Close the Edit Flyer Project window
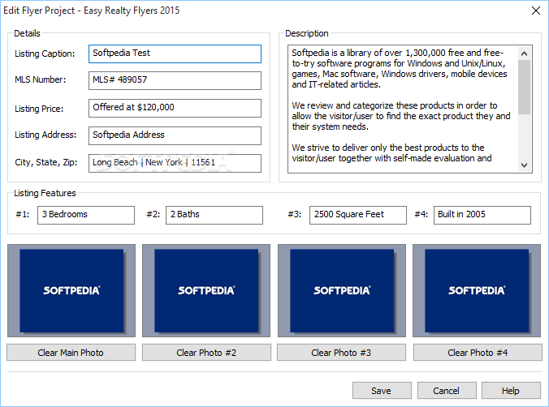Screen dimensions: 549x407 536,11
